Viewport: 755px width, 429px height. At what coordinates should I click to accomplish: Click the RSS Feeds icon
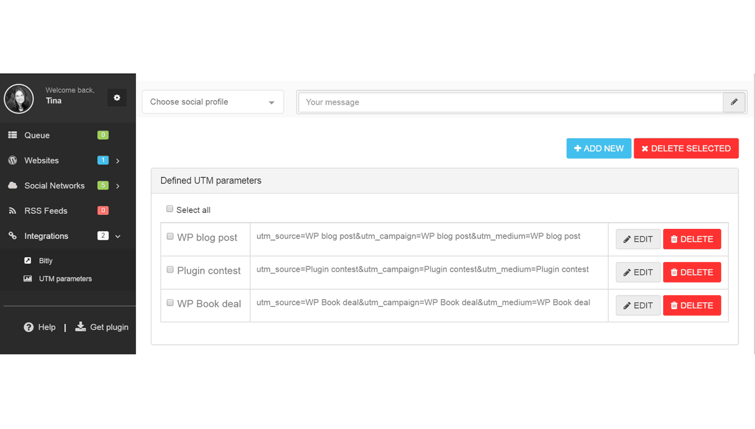pyautogui.click(x=12, y=211)
